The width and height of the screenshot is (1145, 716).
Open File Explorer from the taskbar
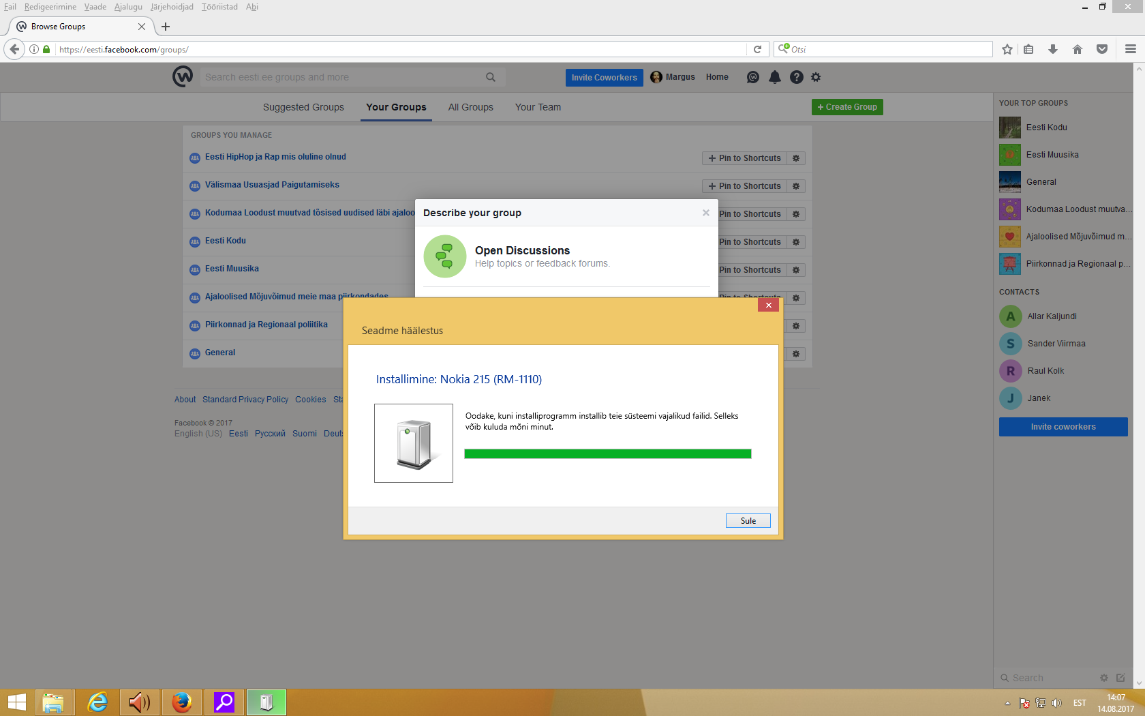[52, 702]
